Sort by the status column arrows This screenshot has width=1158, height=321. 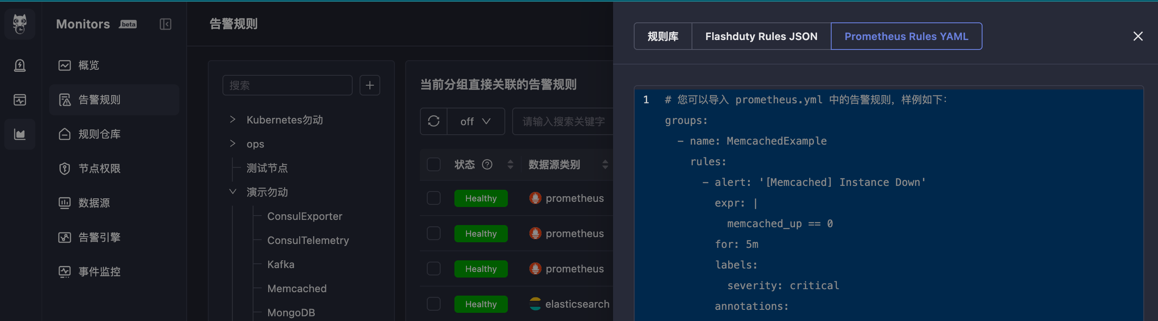pyautogui.click(x=510, y=165)
